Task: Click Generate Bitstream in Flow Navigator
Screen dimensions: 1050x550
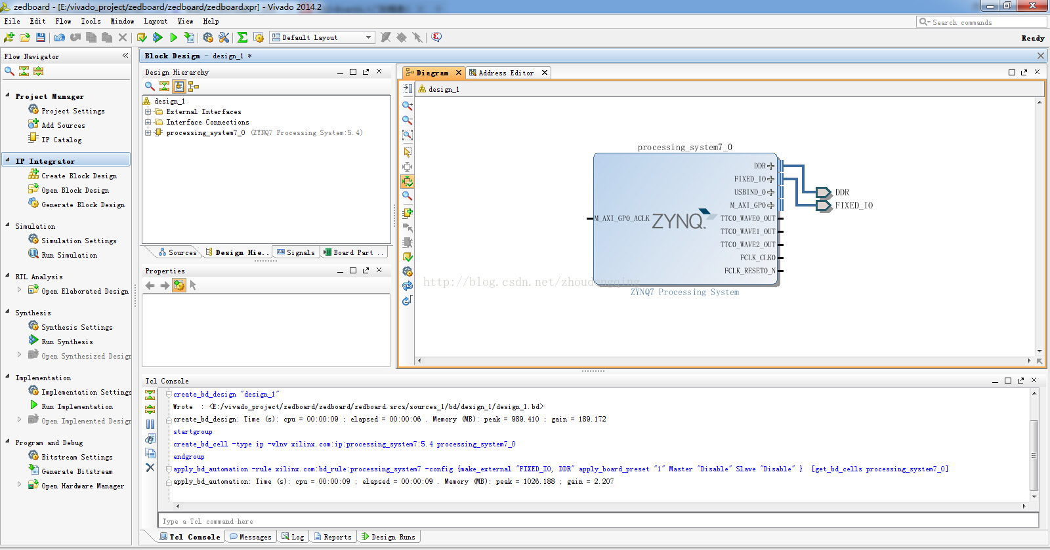Action: [77, 471]
